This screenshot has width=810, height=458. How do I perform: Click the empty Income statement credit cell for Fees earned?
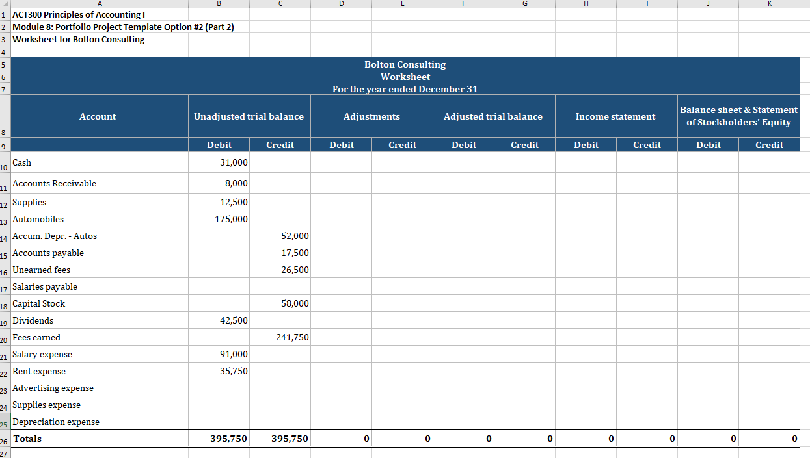[x=647, y=337]
